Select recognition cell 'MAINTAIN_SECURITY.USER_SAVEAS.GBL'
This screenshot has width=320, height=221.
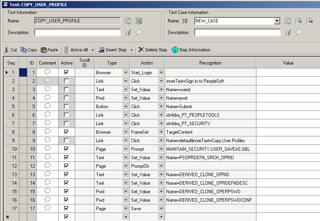[x=211, y=149]
